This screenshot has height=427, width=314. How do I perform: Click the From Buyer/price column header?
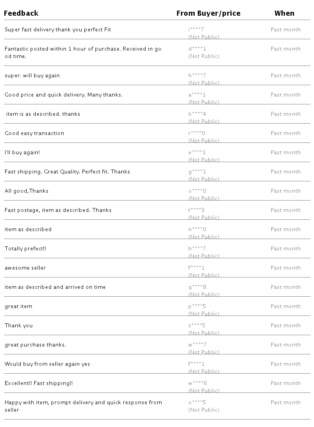(x=208, y=13)
